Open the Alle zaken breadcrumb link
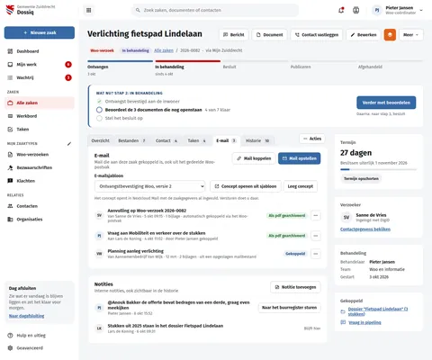This screenshot has width=432, height=360. tap(164, 50)
